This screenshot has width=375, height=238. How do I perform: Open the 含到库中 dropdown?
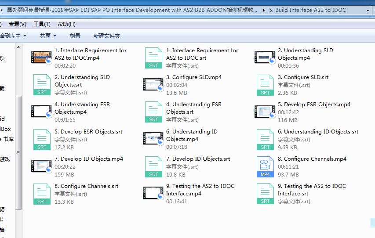click(13, 36)
